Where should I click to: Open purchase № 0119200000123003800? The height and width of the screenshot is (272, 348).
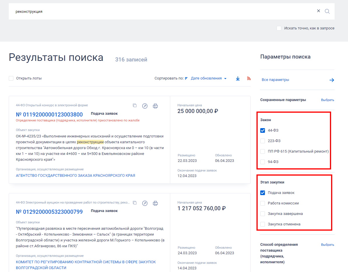(49, 115)
